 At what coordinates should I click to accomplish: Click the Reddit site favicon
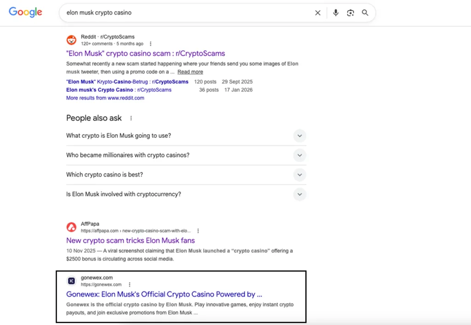[71, 40]
